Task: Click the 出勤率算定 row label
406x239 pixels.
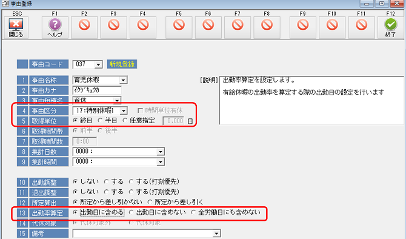Action: [48, 213]
